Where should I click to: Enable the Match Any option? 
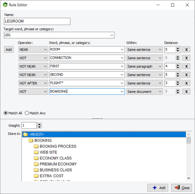coord(27,113)
